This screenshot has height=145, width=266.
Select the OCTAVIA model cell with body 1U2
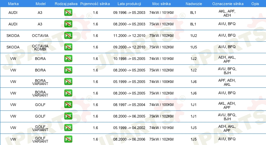click(40, 36)
